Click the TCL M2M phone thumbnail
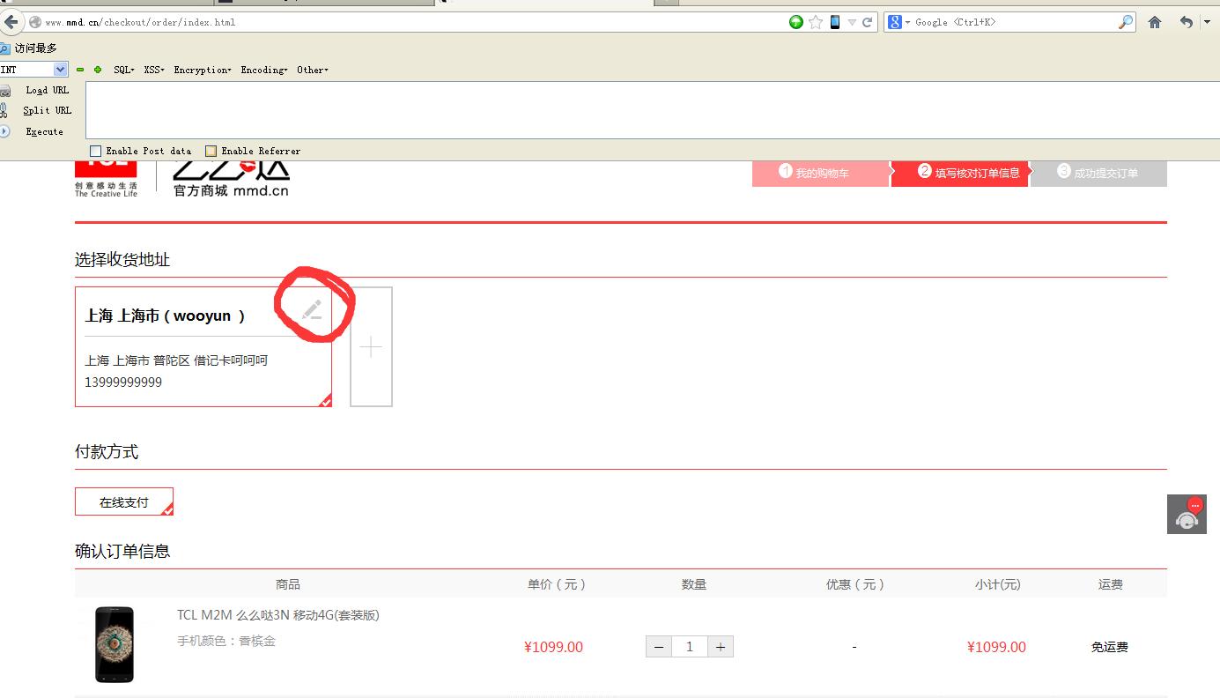This screenshot has height=698, width=1220. [x=115, y=644]
